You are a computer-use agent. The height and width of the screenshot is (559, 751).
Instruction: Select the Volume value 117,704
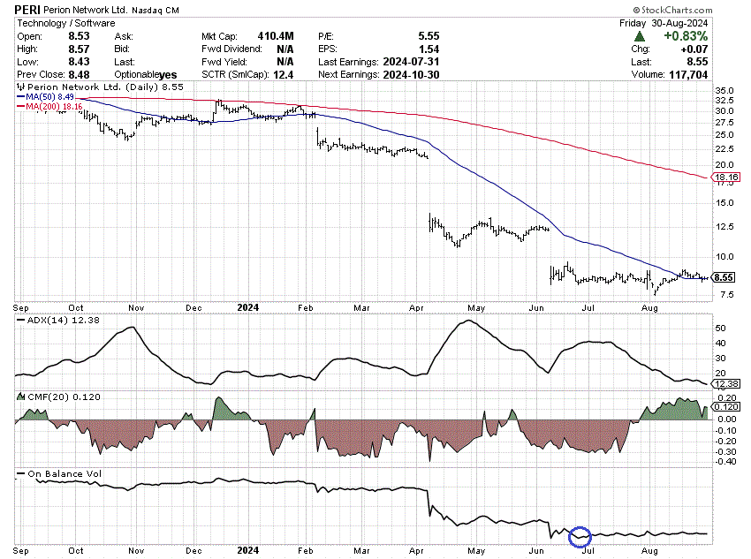[687, 75]
